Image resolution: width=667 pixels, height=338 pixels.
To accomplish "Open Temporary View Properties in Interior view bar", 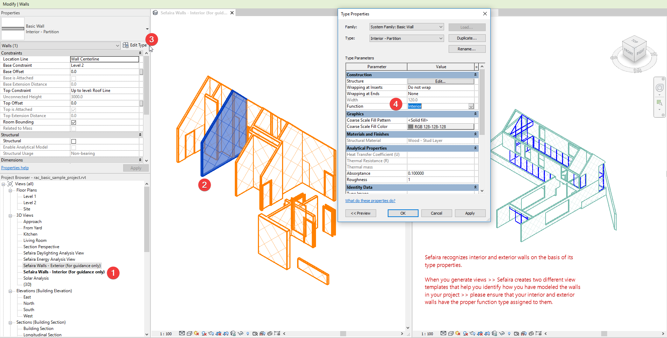I will tap(255, 333).
